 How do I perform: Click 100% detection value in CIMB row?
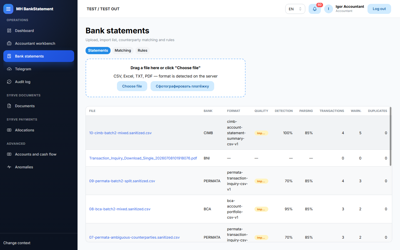click(288, 133)
